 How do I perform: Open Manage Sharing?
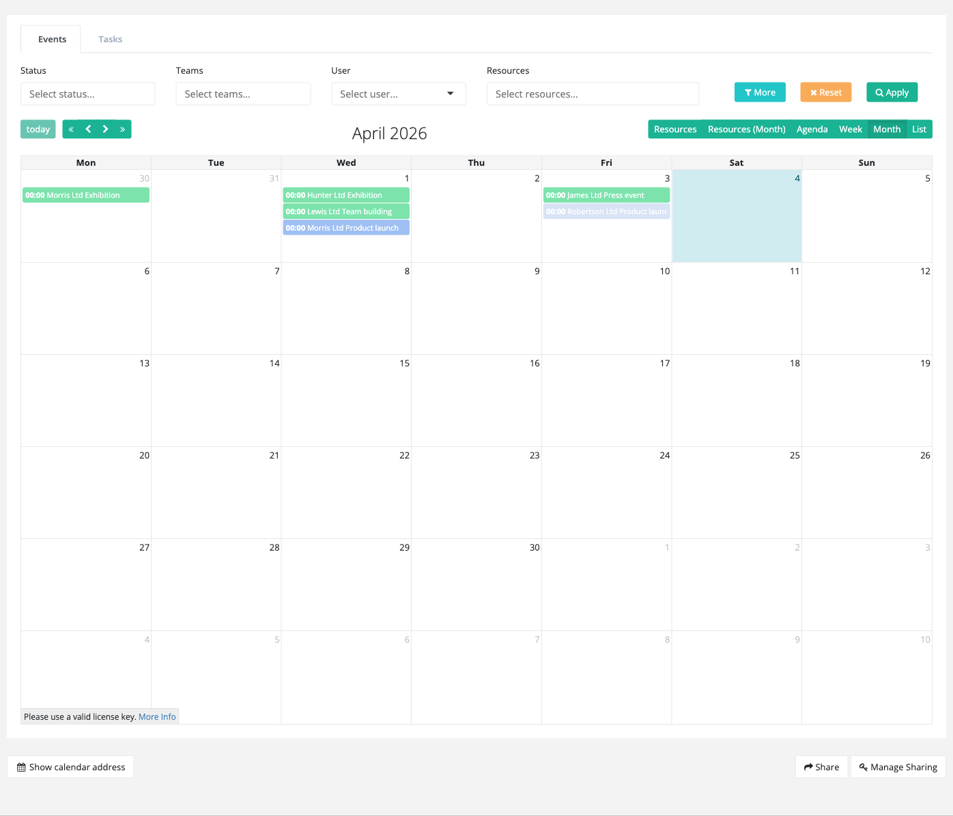click(898, 767)
